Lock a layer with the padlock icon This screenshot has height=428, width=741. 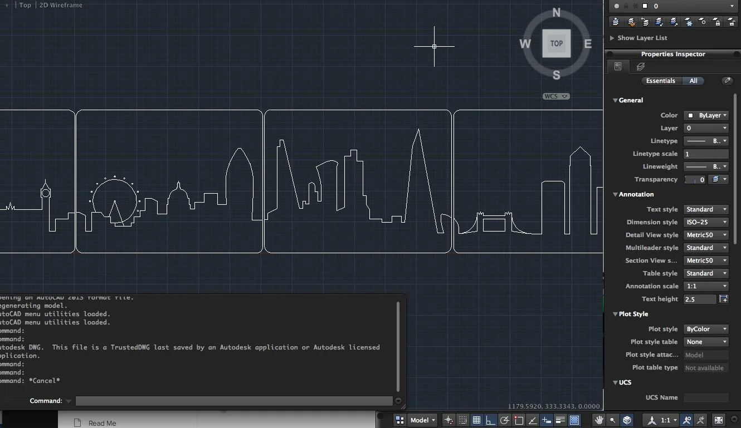pyautogui.click(x=718, y=22)
